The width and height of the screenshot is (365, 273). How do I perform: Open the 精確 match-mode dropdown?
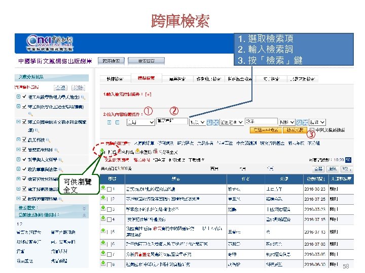pos(317,122)
